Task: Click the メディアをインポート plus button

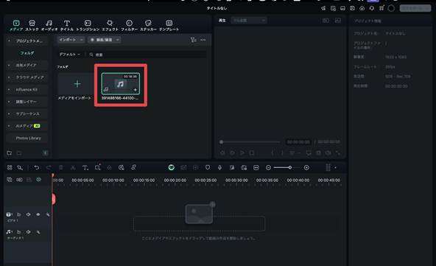Action: coord(77,84)
